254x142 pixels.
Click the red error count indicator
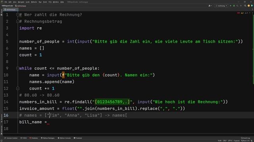click(239, 13)
